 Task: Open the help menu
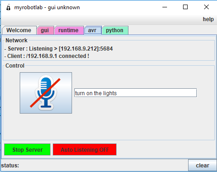coord(208,19)
